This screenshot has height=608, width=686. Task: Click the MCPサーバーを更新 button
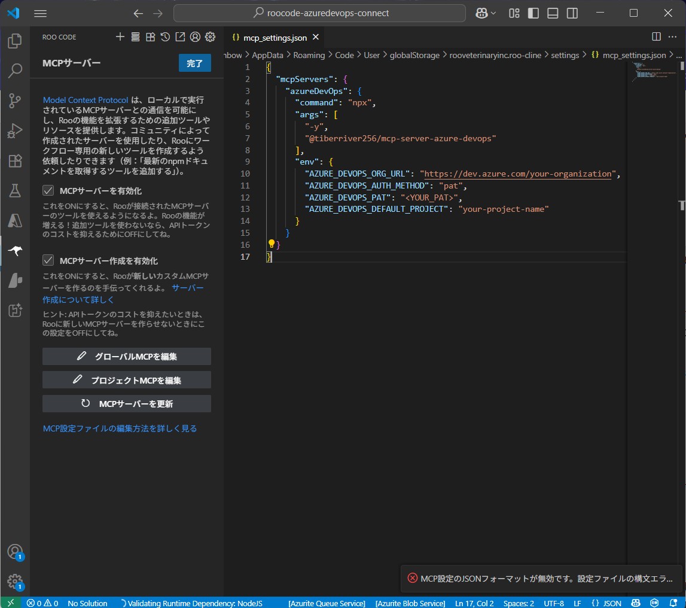[x=127, y=403]
